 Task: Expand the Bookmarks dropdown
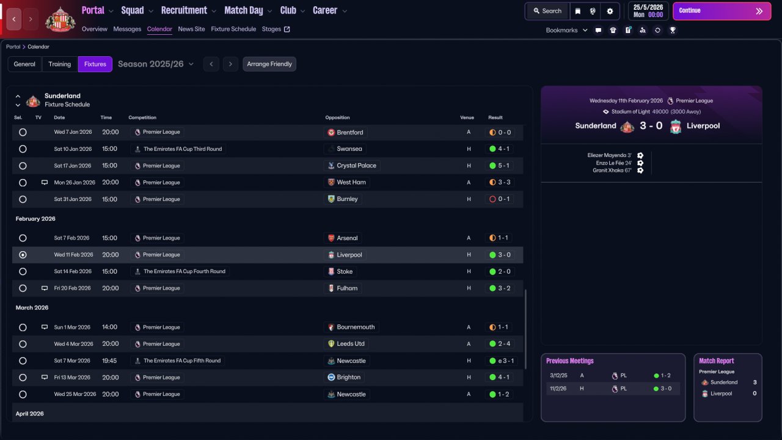(567, 30)
